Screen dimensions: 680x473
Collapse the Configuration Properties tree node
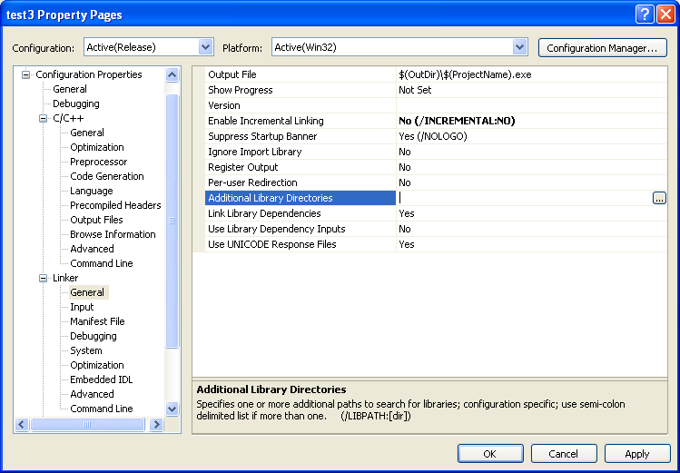point(26,74)
